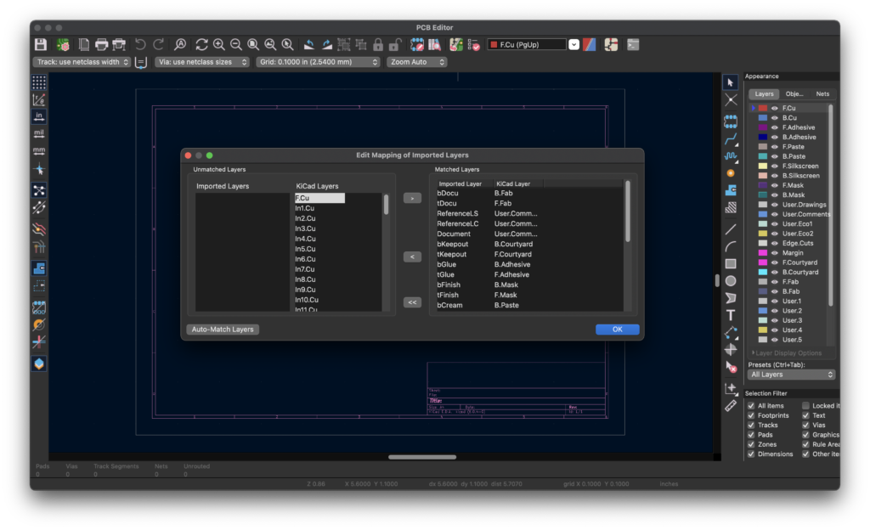The height and width of the screenshot is (530, 870).
Task: Uncheck the Tracks selection filter
Action: [x=751, y=426]
